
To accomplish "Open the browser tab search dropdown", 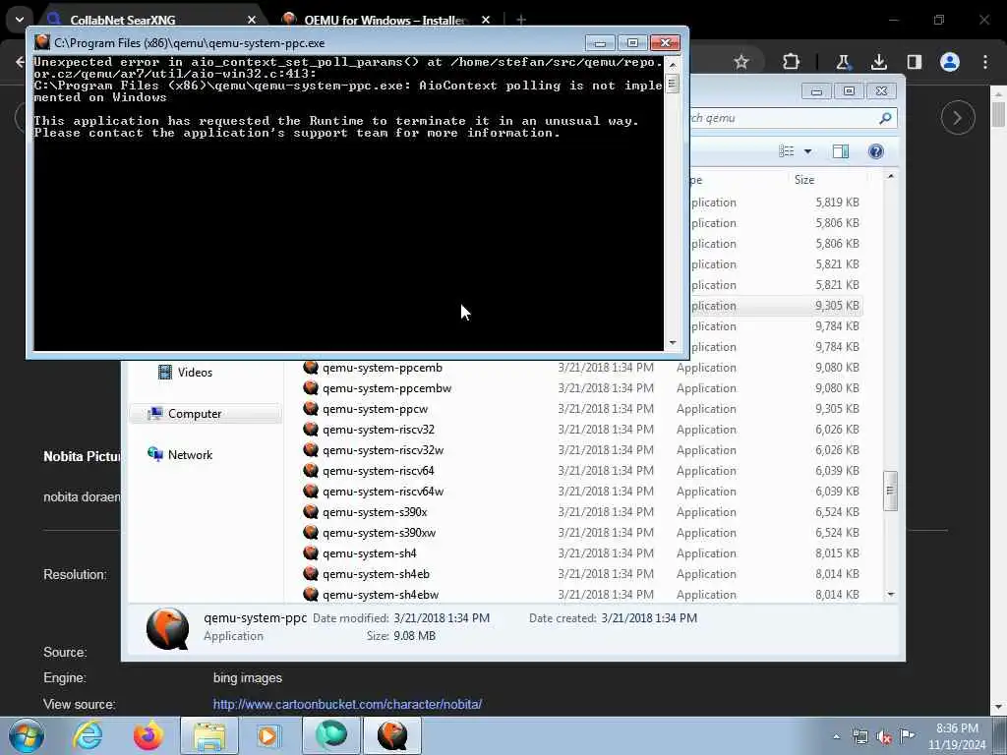I will 20,20.
